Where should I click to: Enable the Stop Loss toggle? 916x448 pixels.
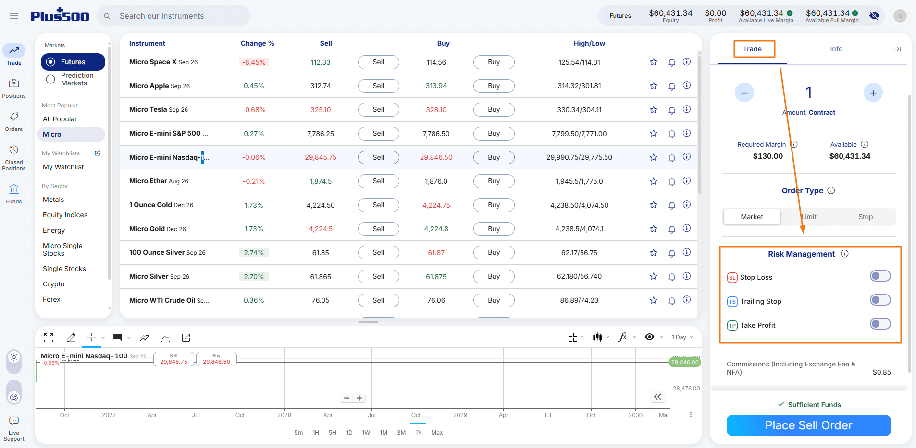pyautogui.click(x=880, y=276)
